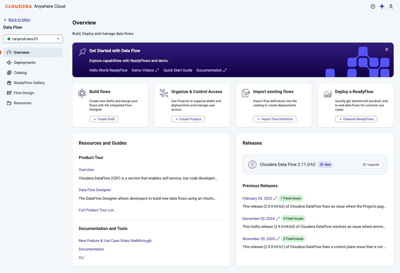
Task: Click the Build flows atom icon
Action: 82,93
